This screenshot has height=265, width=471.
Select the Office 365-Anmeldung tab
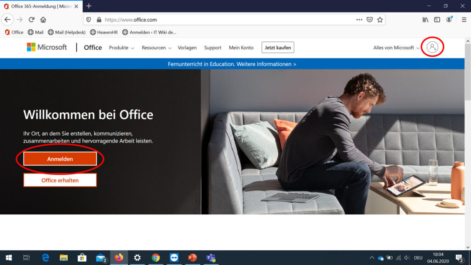tap(41, 6)
